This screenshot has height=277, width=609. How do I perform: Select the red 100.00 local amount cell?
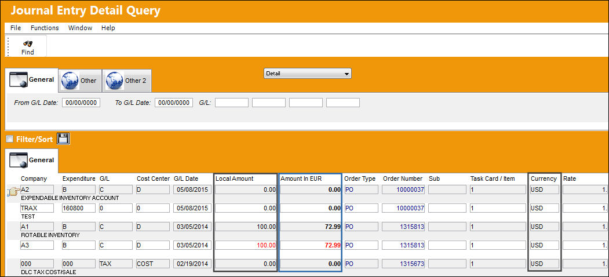(246, 245)
